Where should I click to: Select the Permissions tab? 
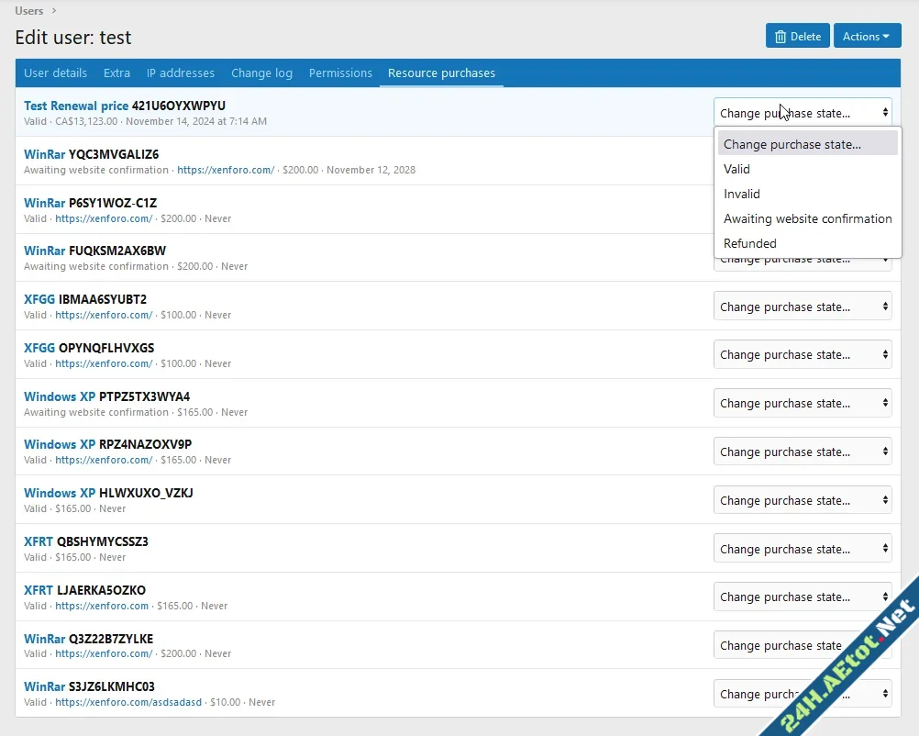[340, 73]
